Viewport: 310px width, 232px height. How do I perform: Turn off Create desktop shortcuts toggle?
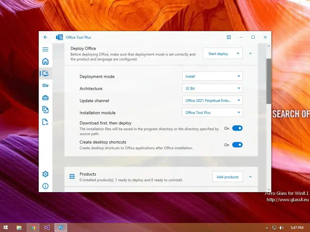(x=237, y=145)
